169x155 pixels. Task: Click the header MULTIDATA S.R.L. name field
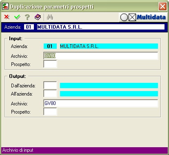[101, 27]
